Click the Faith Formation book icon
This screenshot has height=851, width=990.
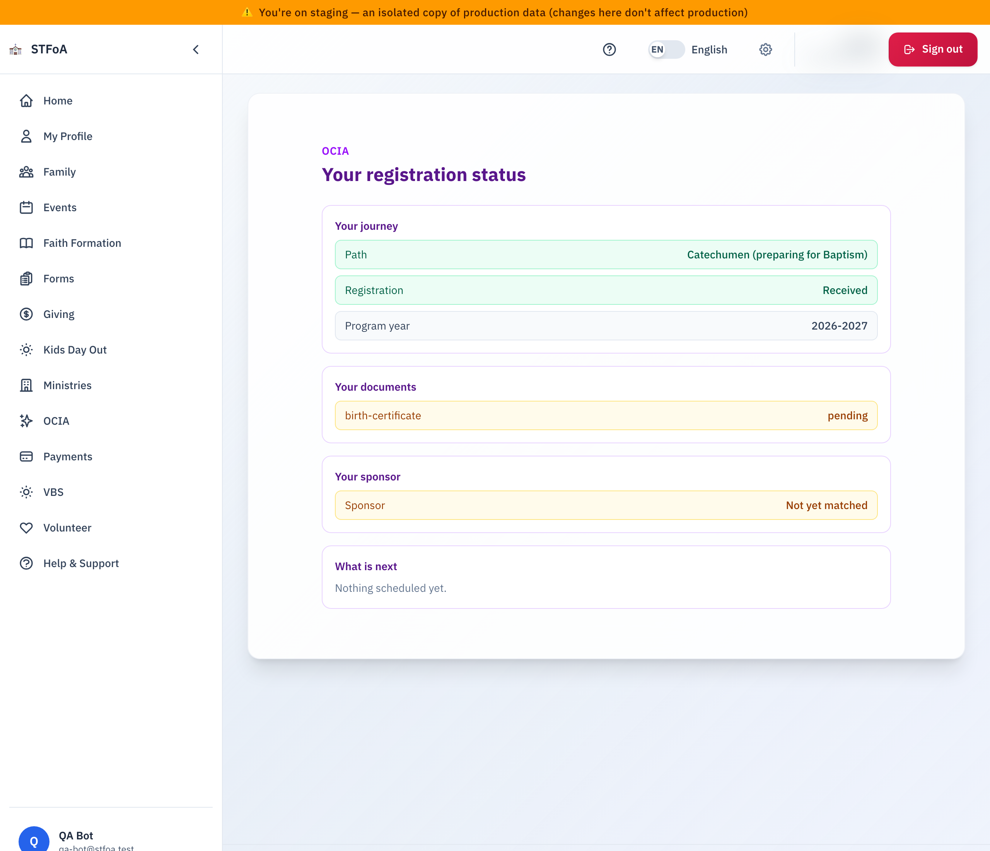click(26, 243)
